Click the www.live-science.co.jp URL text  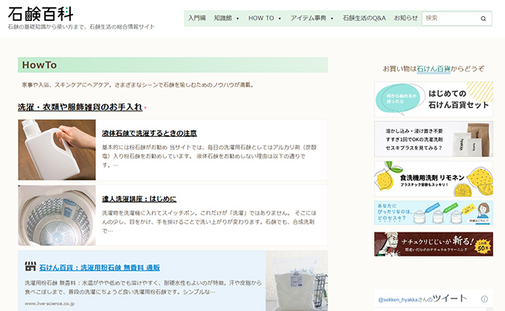(50, 303)
